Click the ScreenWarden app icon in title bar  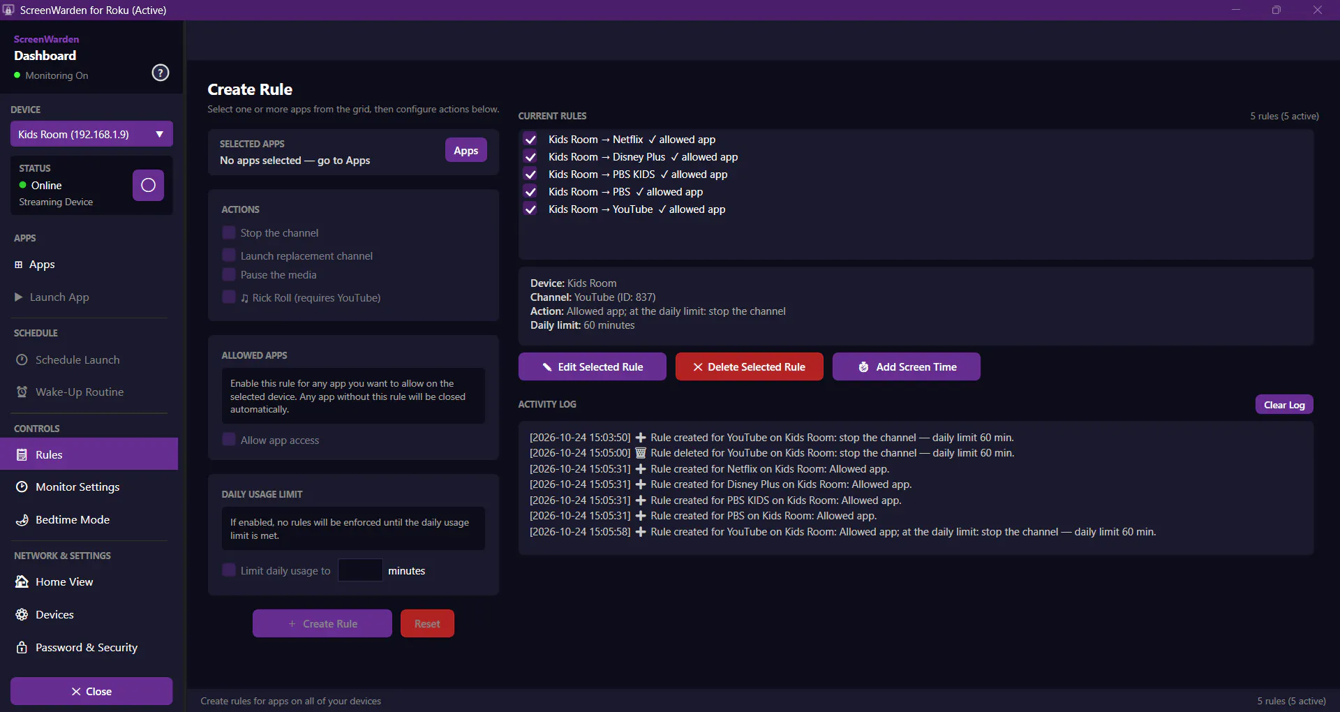pyautogui.click(x=8, y=10)
